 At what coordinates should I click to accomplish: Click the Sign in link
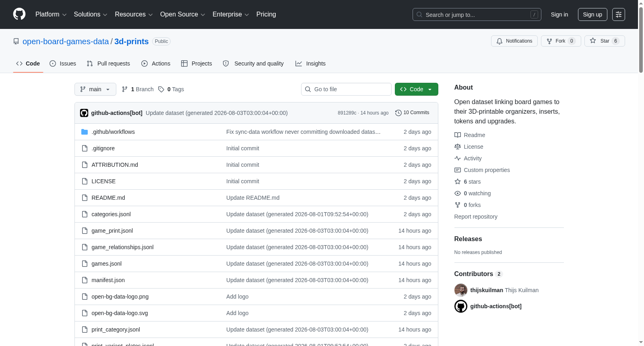point(559,14)
